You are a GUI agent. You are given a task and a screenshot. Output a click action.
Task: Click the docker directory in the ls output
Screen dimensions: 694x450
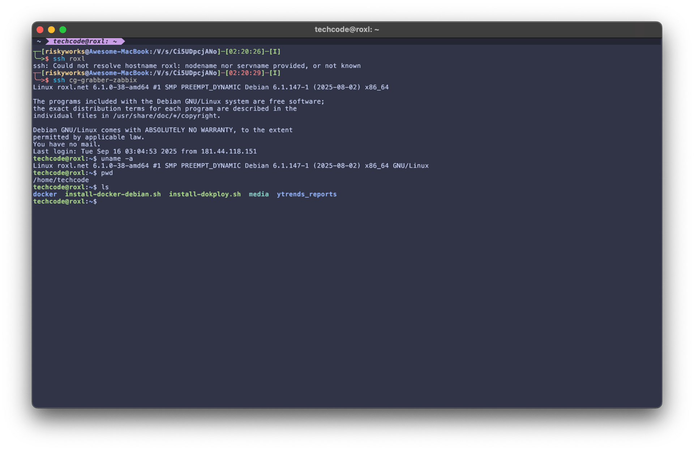[x=45, y=194]
